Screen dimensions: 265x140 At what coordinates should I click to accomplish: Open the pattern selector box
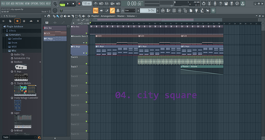click(x=148, y=11)
